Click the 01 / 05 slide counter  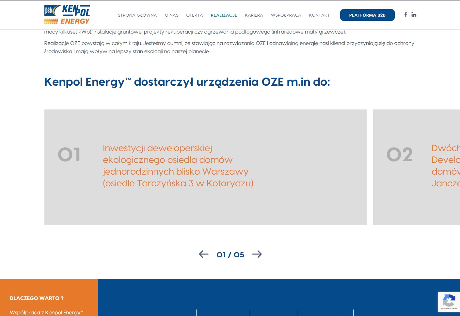tap(230, 255)
